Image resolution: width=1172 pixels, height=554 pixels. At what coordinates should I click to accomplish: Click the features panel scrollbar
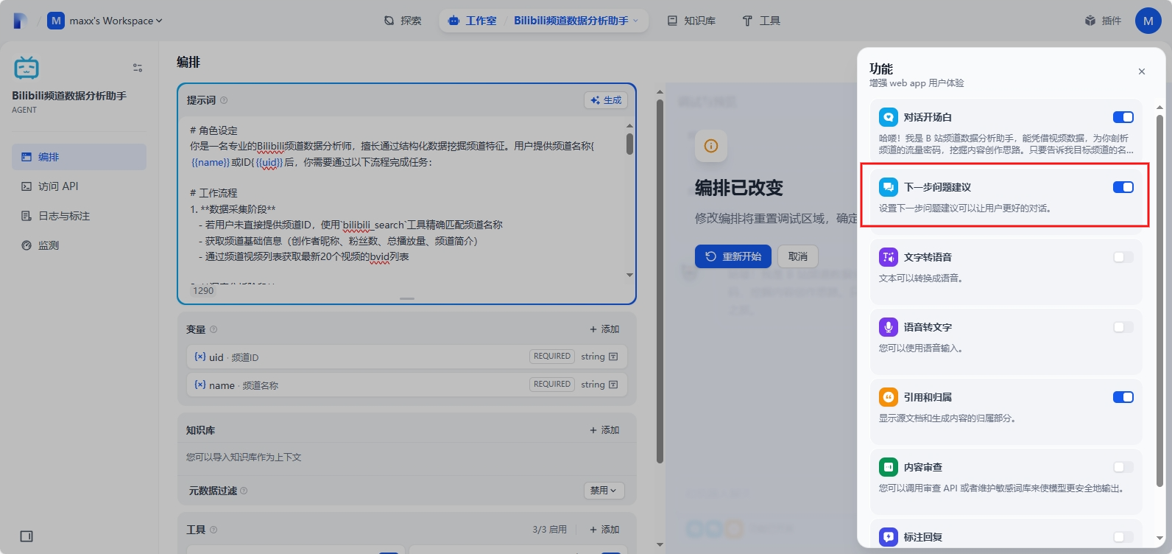click(x=1160, y=301)
